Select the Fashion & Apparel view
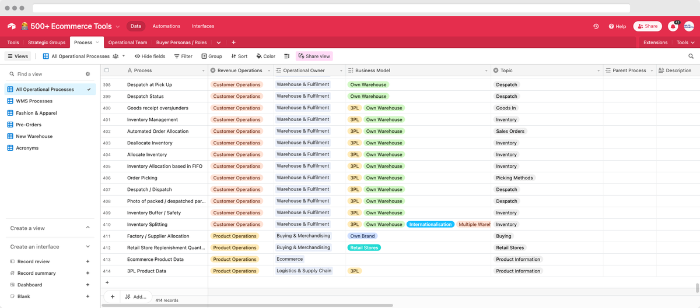 [36, 113]
